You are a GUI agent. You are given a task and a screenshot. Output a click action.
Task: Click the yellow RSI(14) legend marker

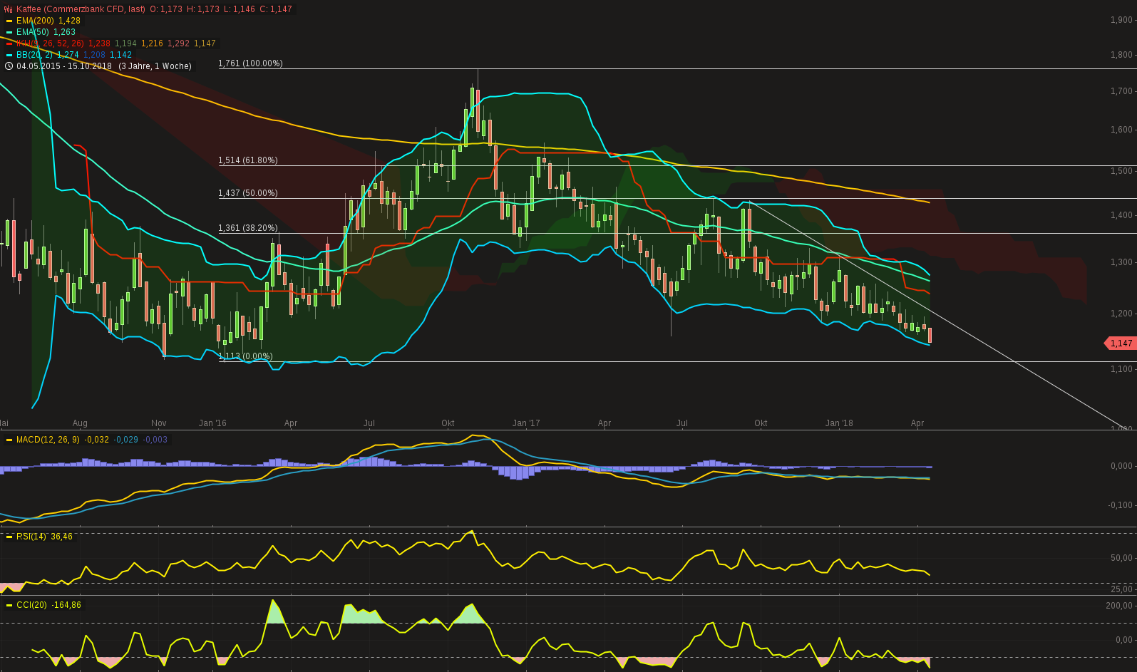[x=9, y=537]
